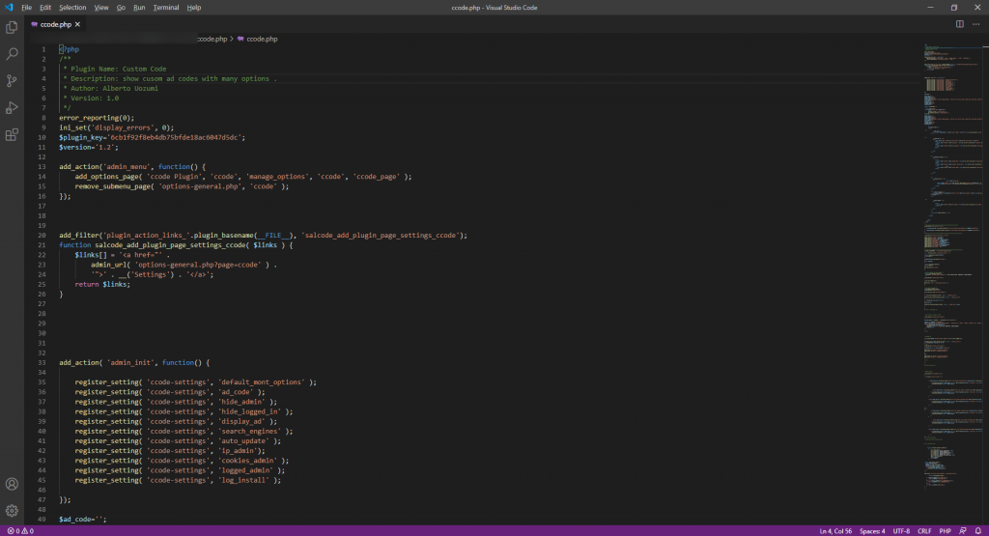The width and height of the screenshot is (989, 536).
Task: Open the View menu
Action: (101, 8)
